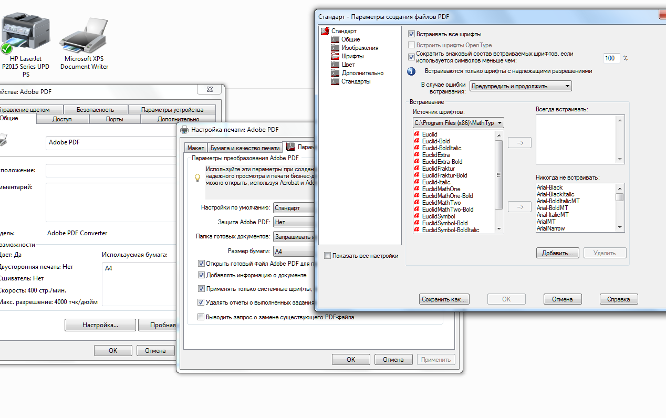Toggle Применять только системные шрифты checkbox
The width and height of the screenshot is (666, 418).
tap(201, 288)
